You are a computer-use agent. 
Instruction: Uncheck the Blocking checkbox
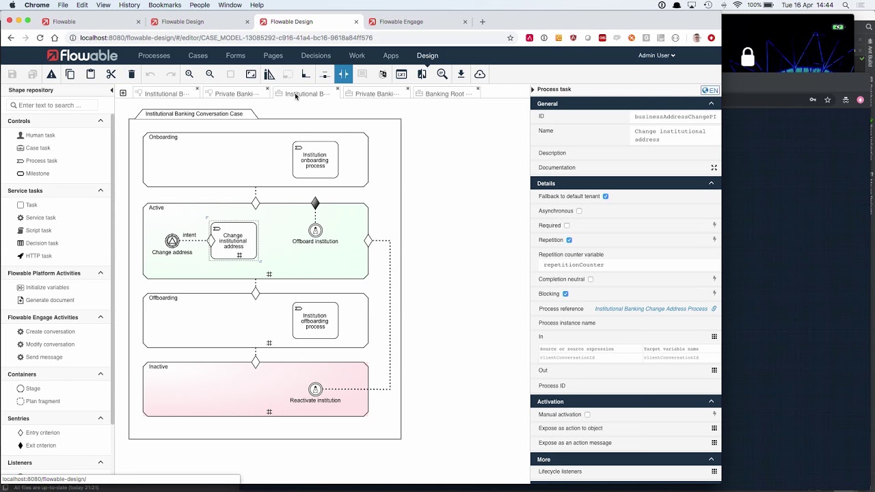tap(565, 294)
